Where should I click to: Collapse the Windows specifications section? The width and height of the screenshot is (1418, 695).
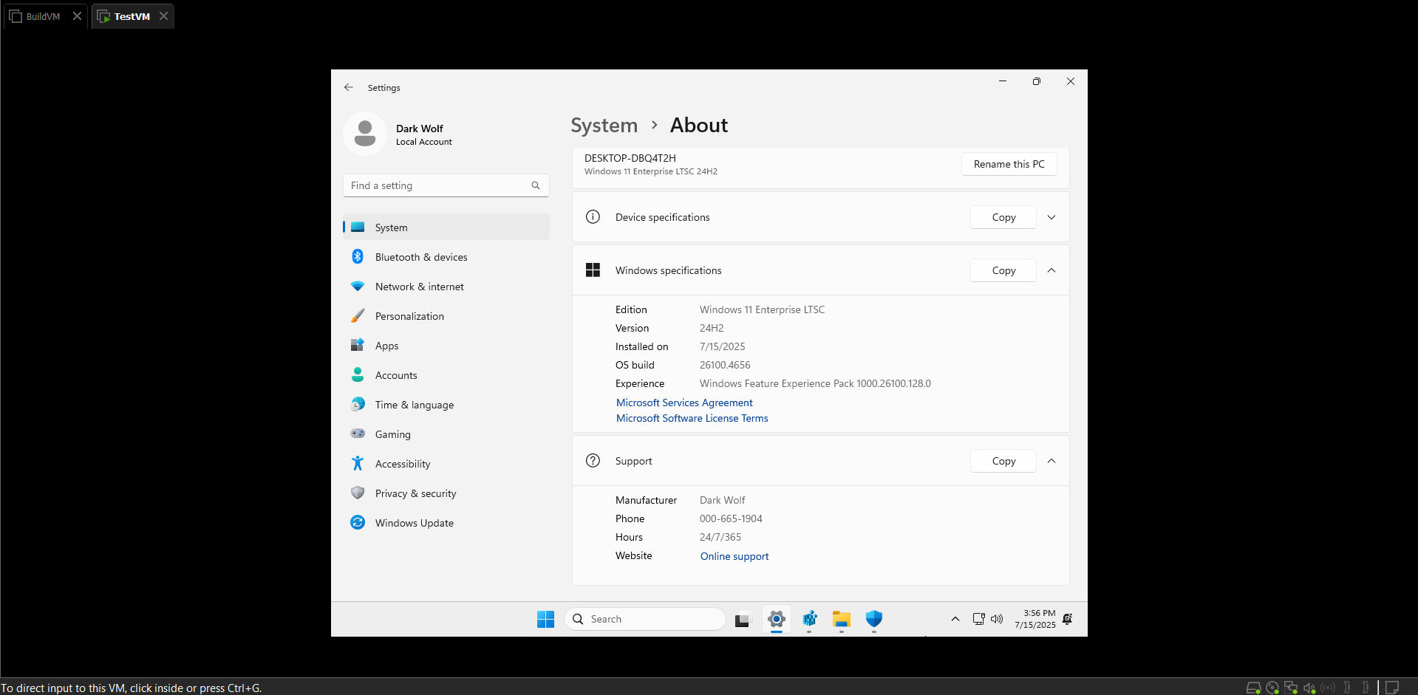coord(1051,270)
